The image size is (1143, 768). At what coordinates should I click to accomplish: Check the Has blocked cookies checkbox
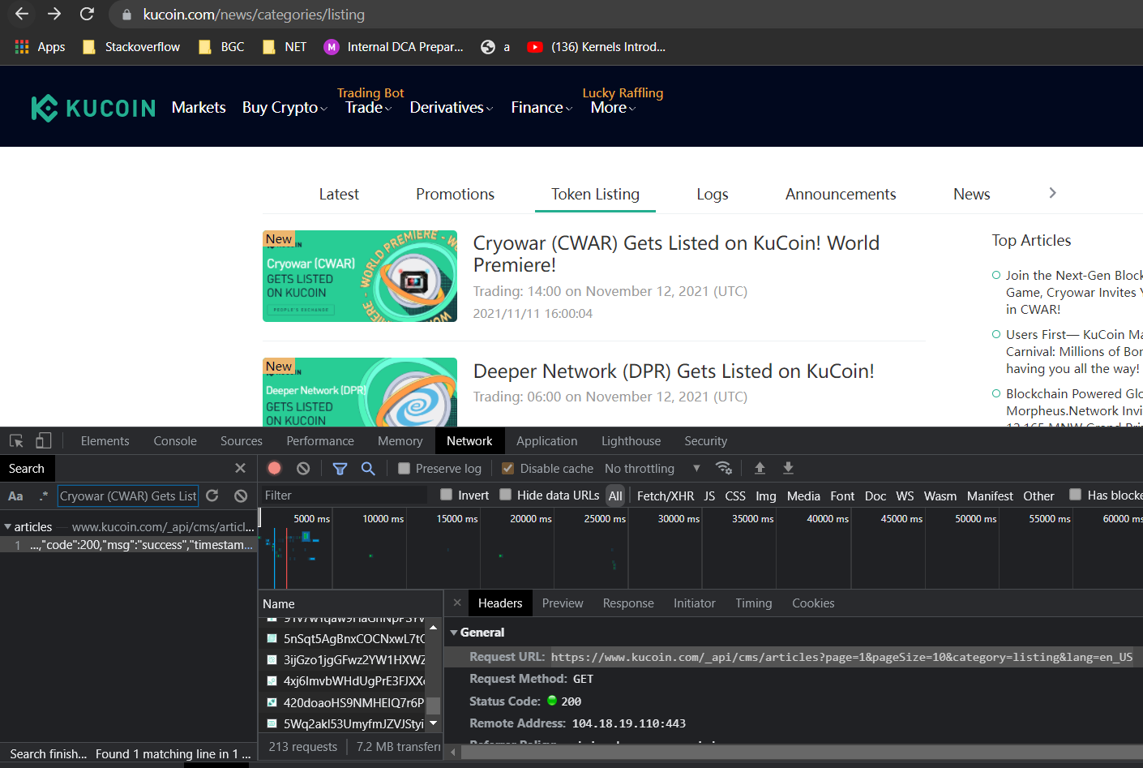click(x=1075, y=495)
